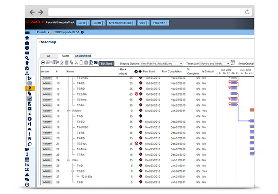
Task: Collapse the T2-EQ subgroup in row 26
Action: click(x=73, y=171)
